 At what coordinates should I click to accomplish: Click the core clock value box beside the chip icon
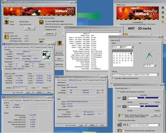119,98
